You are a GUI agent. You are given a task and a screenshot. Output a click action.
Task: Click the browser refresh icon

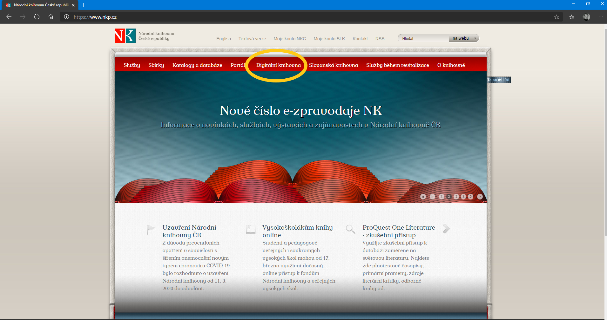37,17
